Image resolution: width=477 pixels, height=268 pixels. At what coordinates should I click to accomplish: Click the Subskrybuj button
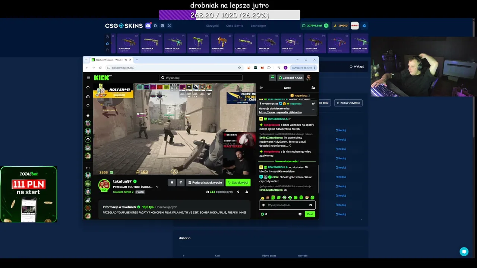tap(238, 182)
